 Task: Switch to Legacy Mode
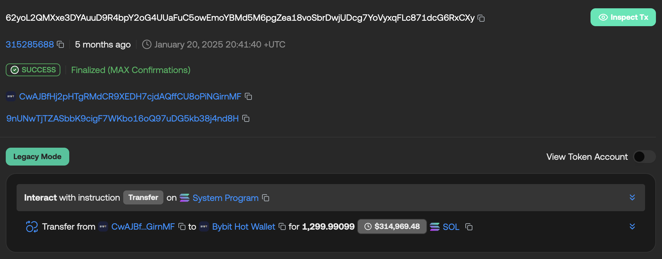pos(37,157)
